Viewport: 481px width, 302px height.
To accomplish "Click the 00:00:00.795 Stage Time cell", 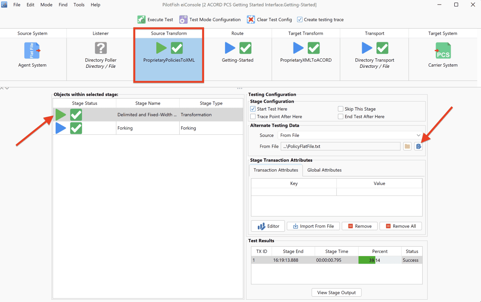I will pos(337,260).
